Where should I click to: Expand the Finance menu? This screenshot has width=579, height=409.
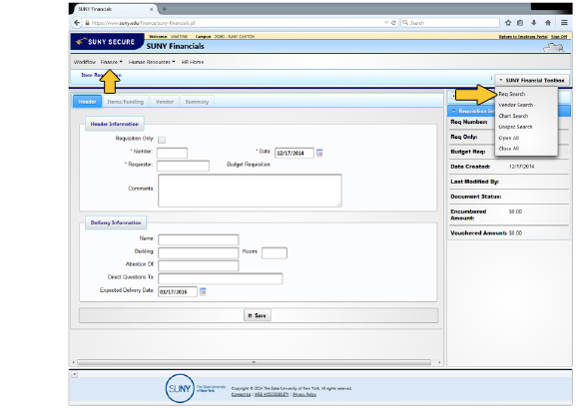pyautogui.click(x=111, y=62)
